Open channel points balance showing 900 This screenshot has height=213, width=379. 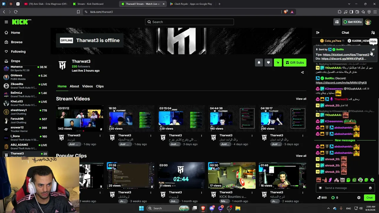[x=322, y=198]
